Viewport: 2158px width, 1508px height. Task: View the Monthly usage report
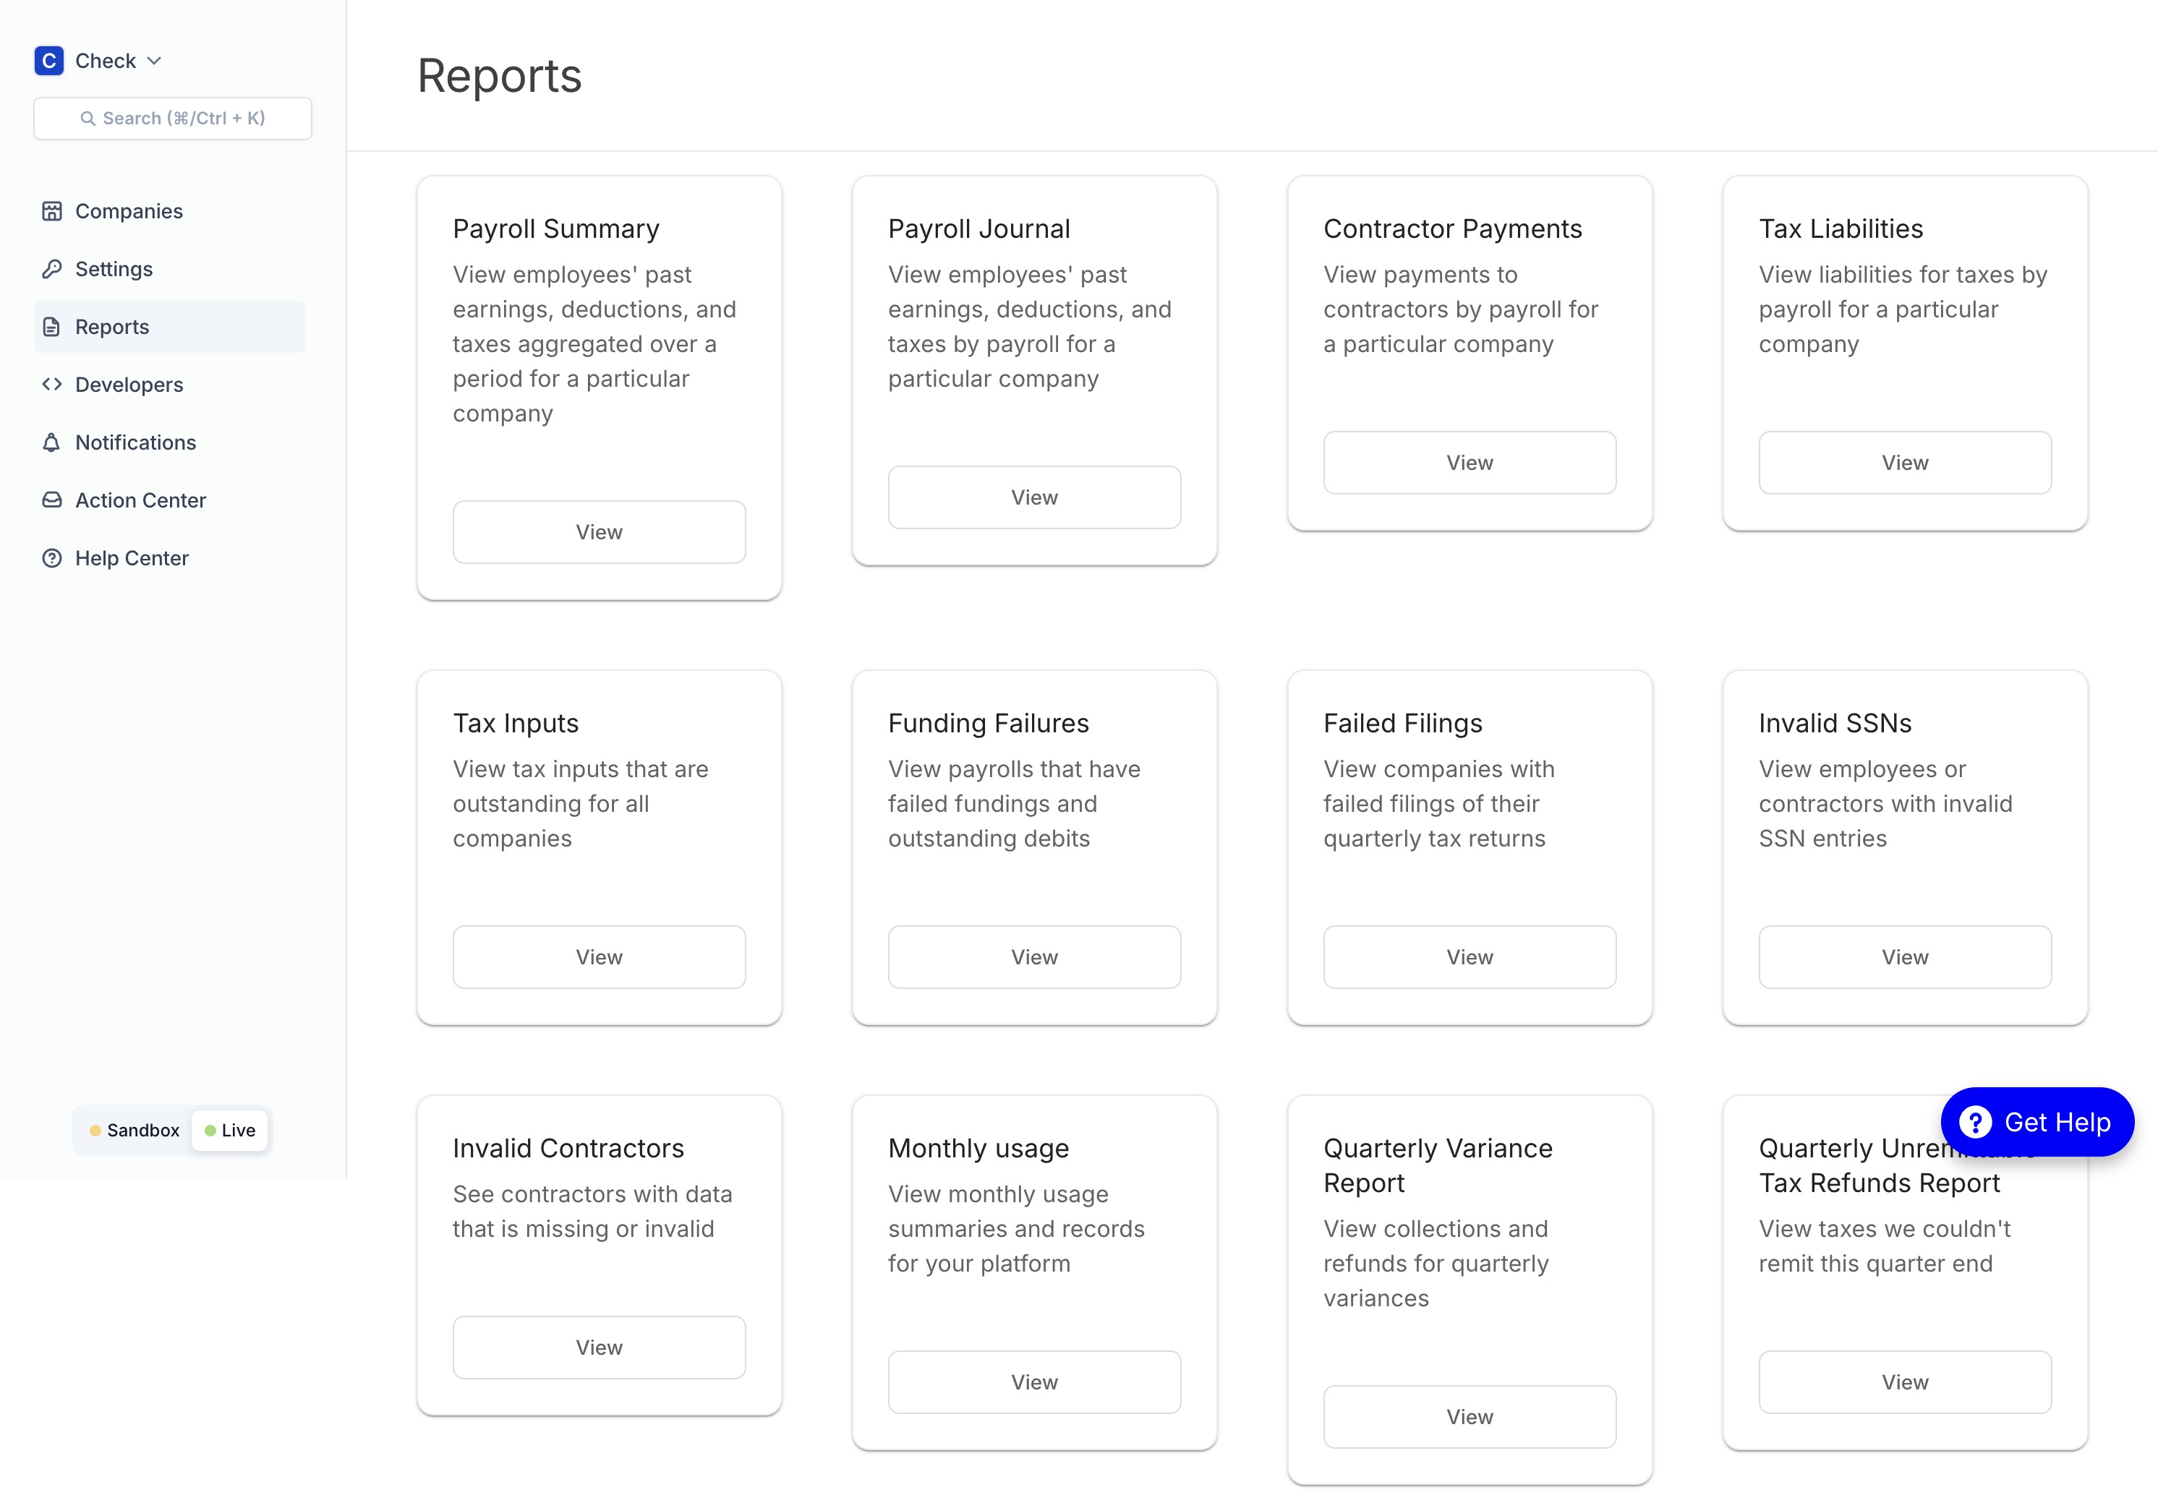pyautogui.click(x=1034, y=1381)
